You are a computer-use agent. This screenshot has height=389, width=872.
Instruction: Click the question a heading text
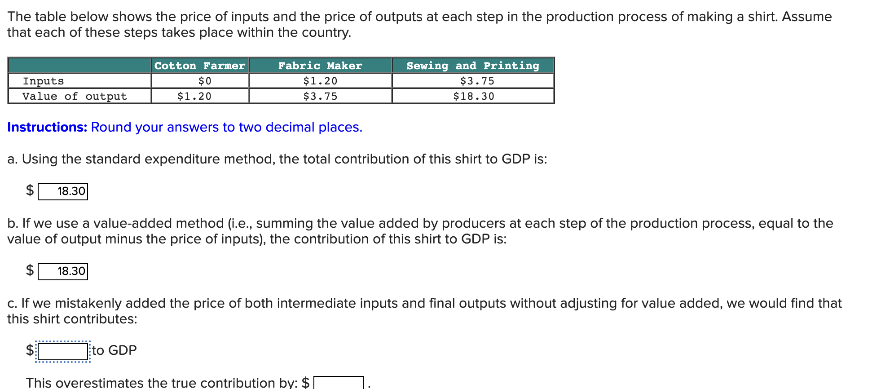coord(277,159)
